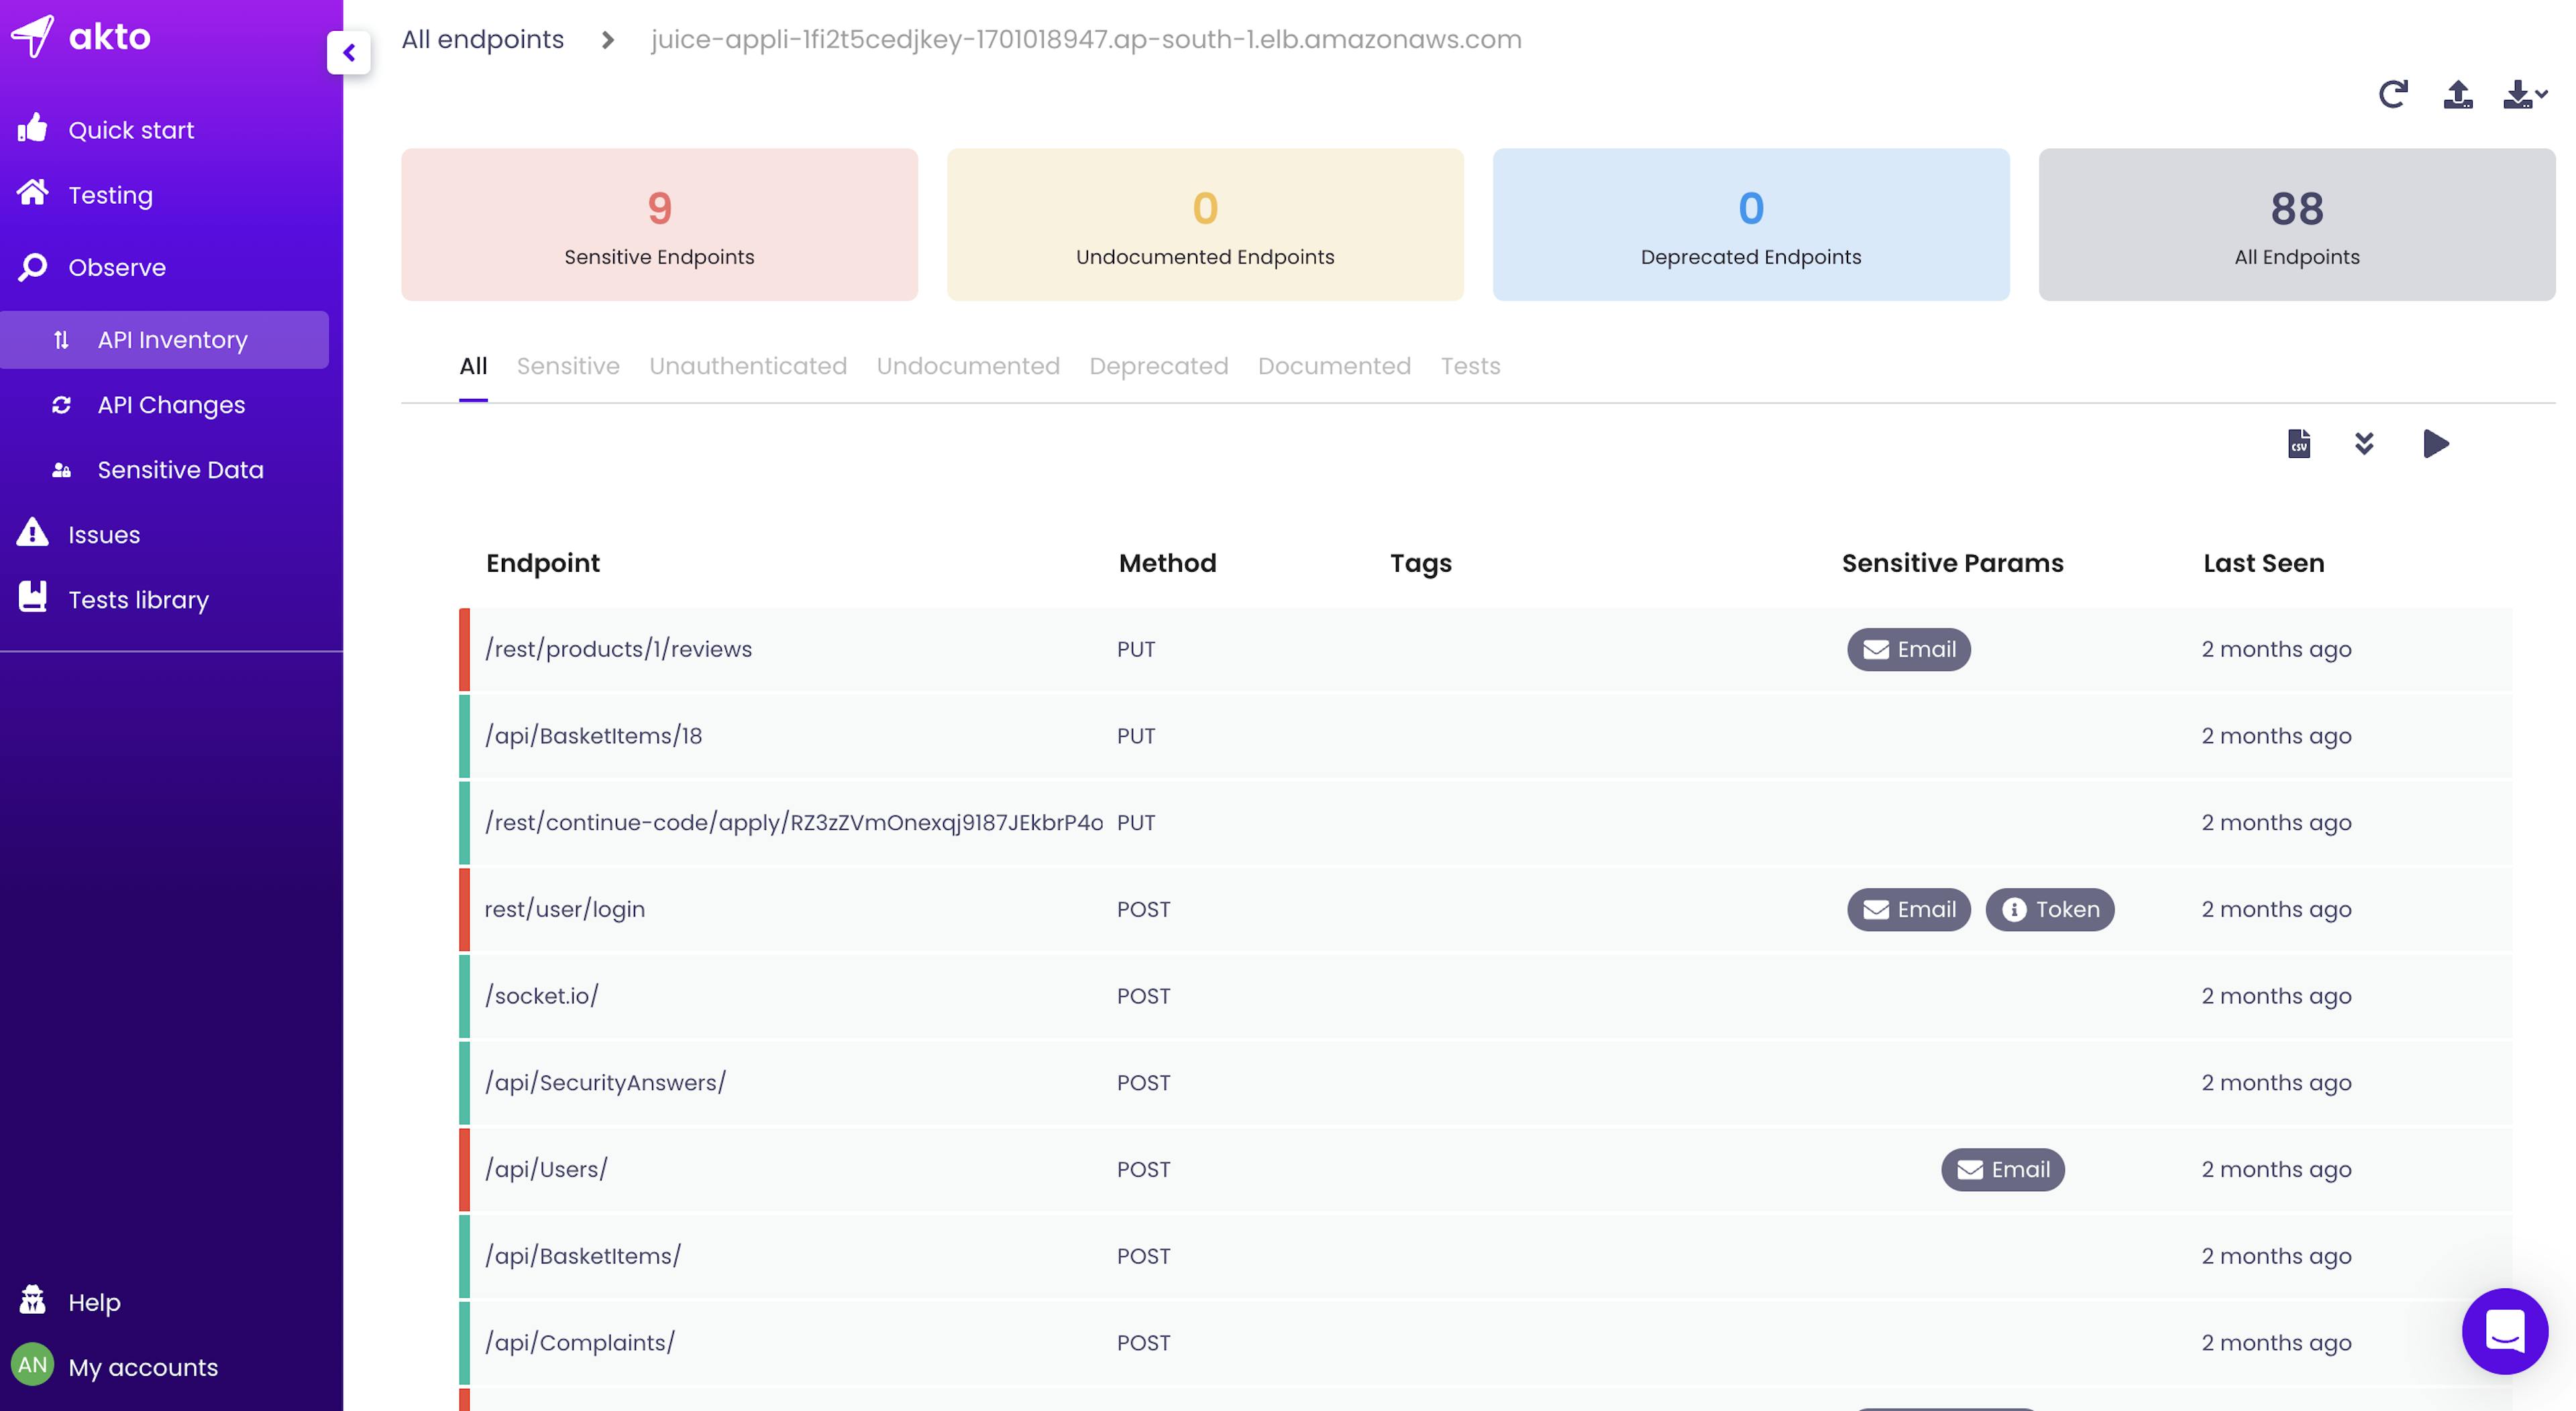Open the chat support bubble

tap(2504, 1330)
